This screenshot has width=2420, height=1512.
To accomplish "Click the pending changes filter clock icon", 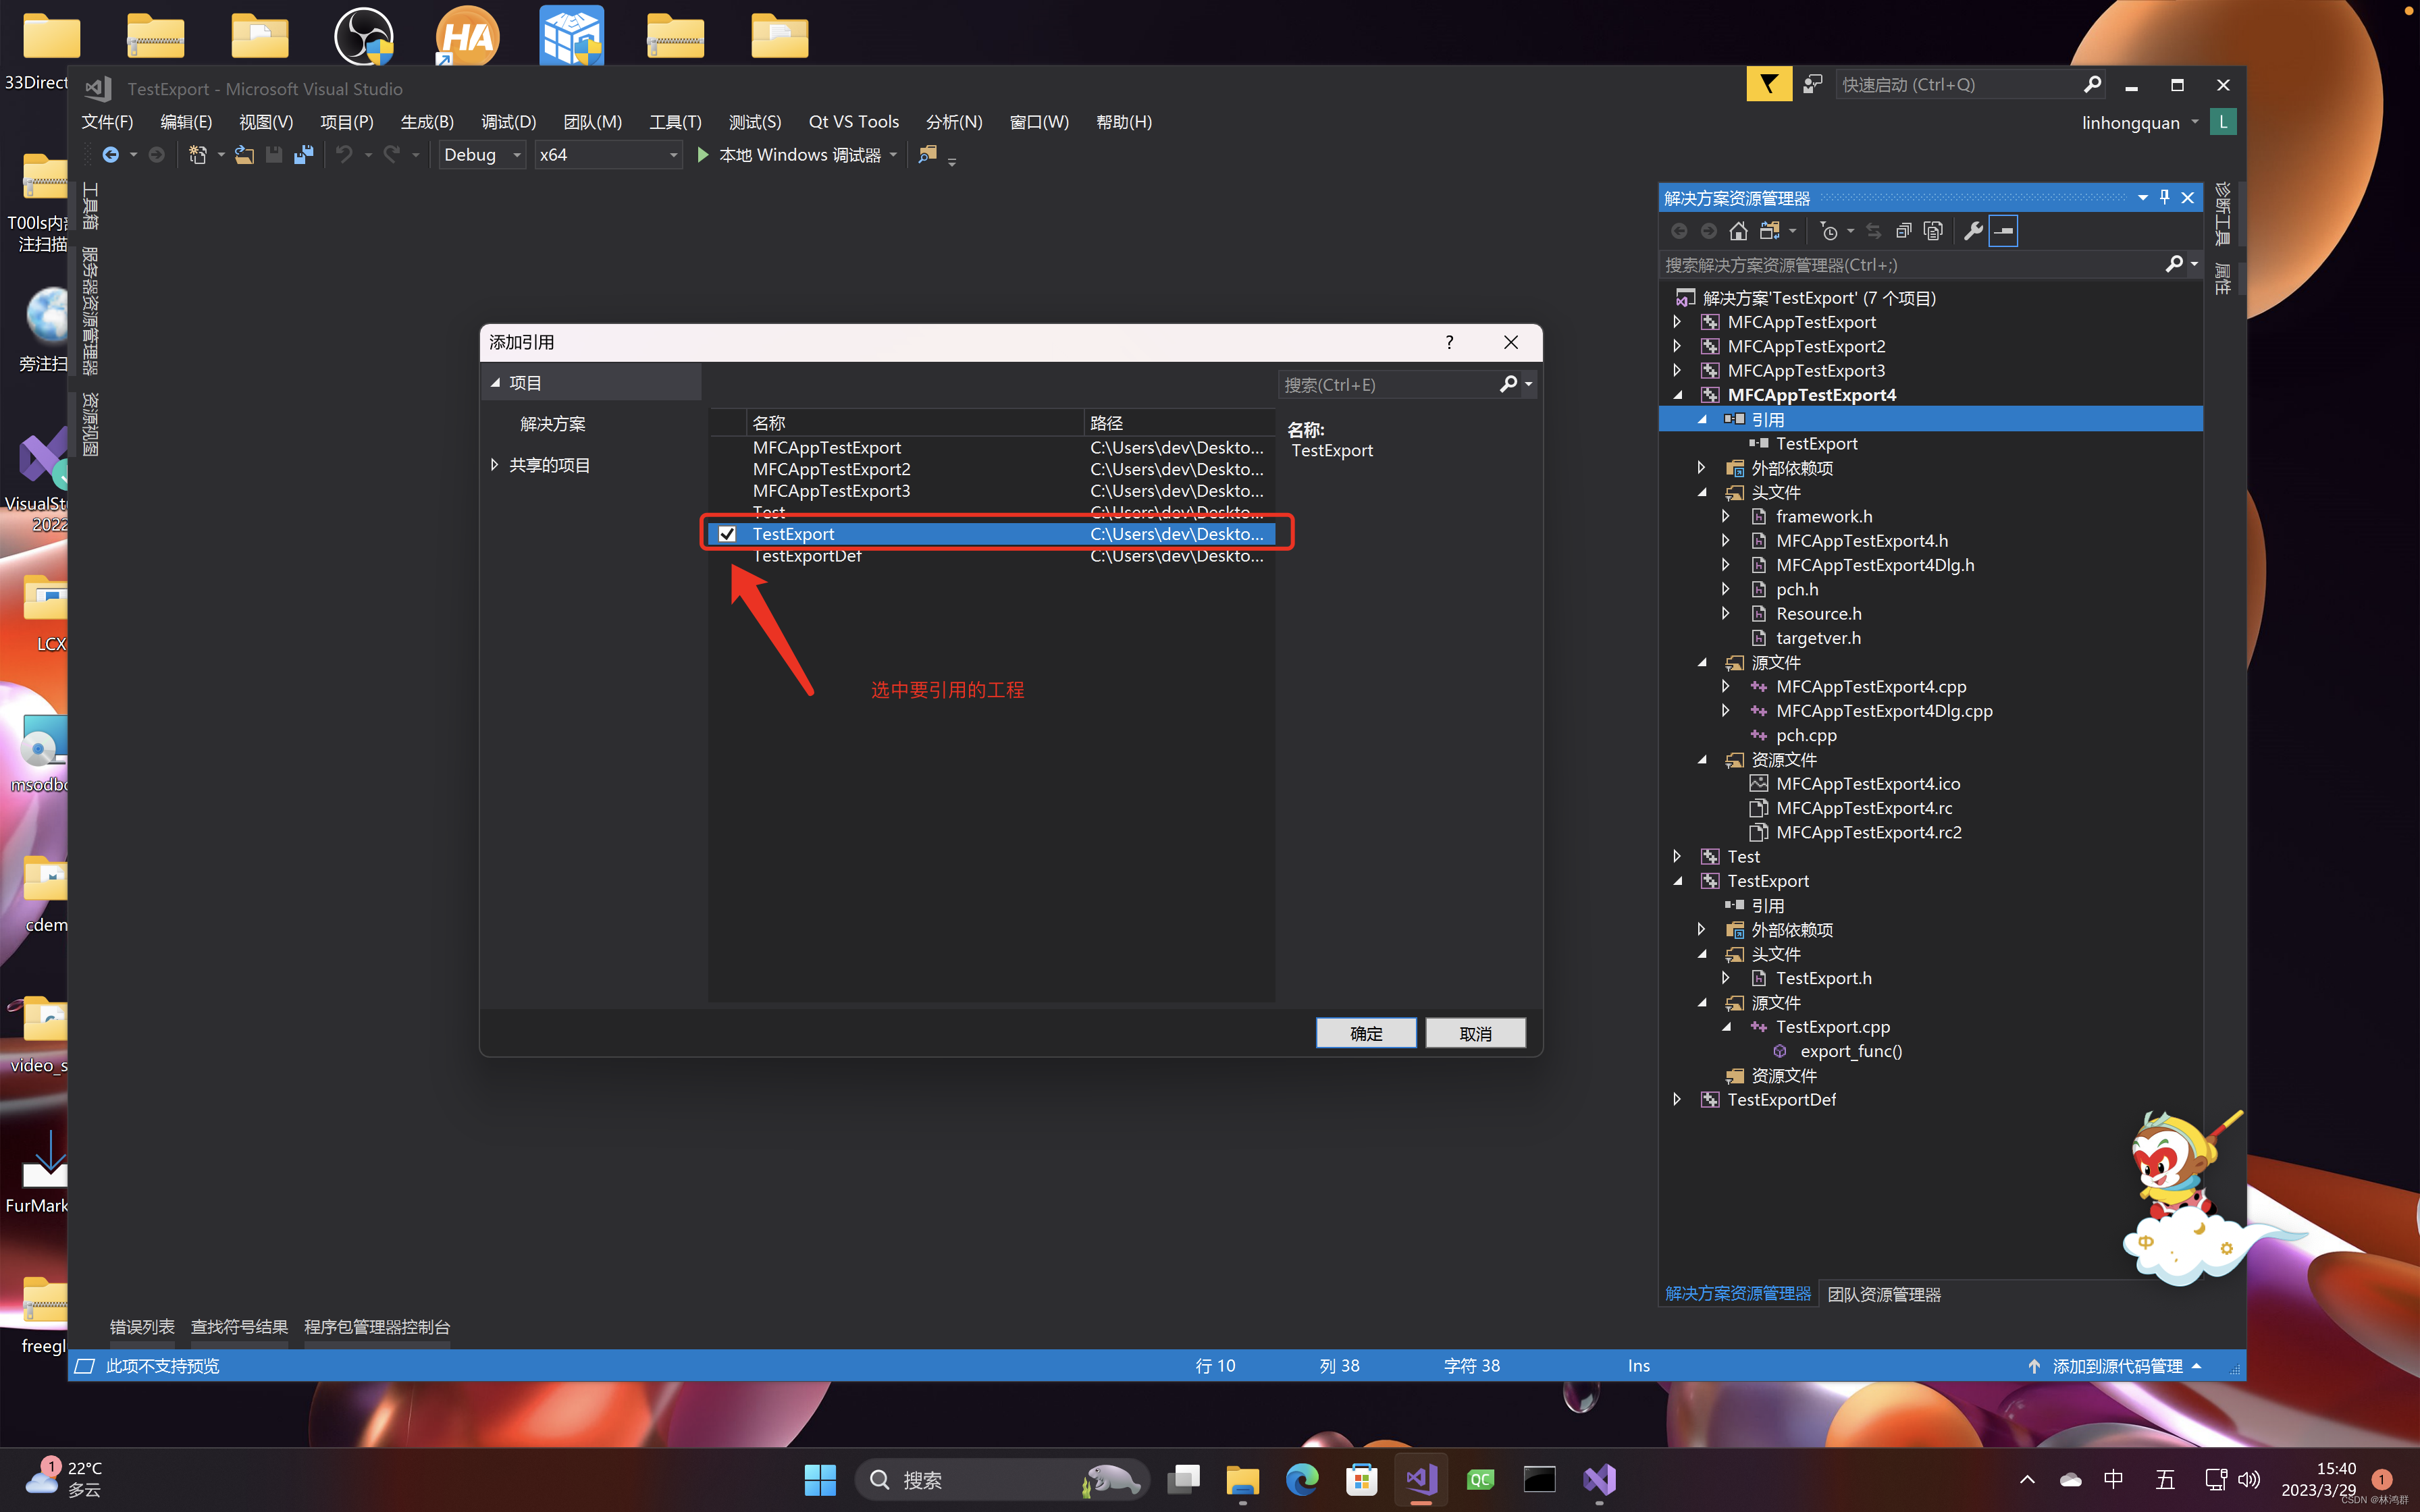I will click(x=1829, y=231).
